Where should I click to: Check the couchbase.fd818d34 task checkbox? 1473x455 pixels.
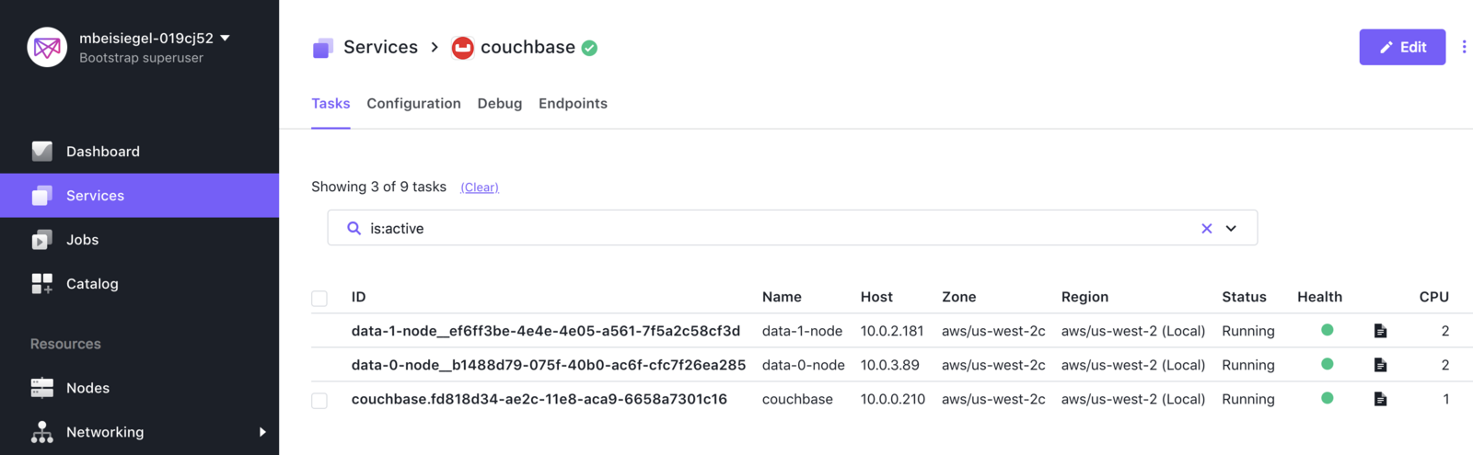[x=319, y=400]
